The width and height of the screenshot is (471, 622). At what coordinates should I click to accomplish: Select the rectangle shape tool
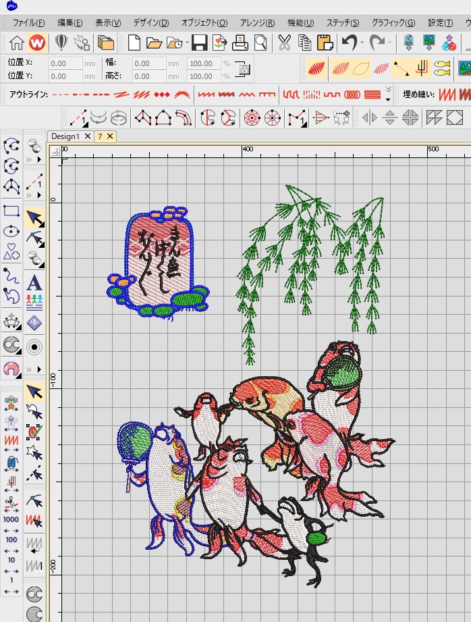11,211
